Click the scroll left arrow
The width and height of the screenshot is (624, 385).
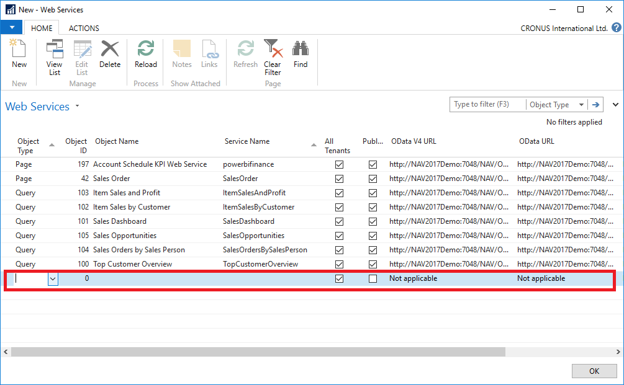point(6,352)
